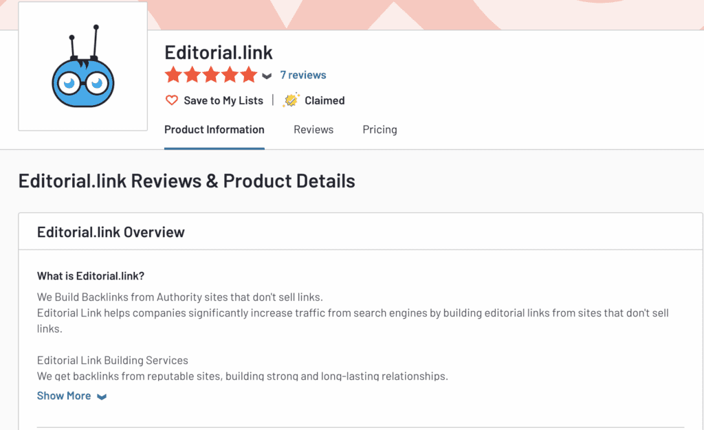The width and height of the screenshot is (704, 430).
Task: Click the heart icon to save
Action: pos(171,100)
